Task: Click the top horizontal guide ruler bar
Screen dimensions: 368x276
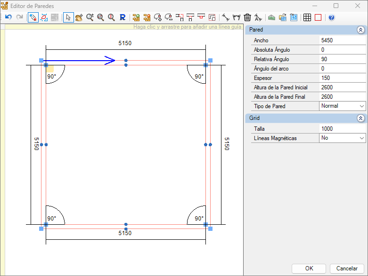Action: click(124, 27)
